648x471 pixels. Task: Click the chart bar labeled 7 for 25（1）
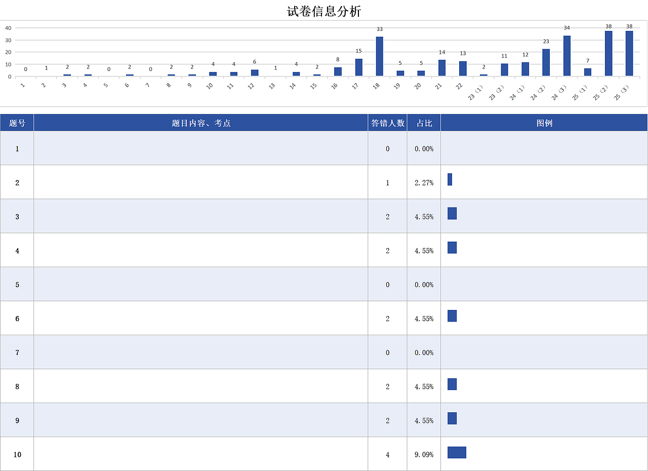(x=588, y=72)
